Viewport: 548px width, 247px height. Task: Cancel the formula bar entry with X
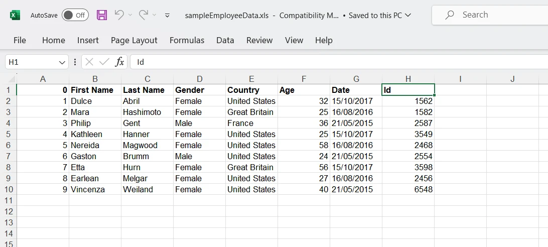point(89,62)
